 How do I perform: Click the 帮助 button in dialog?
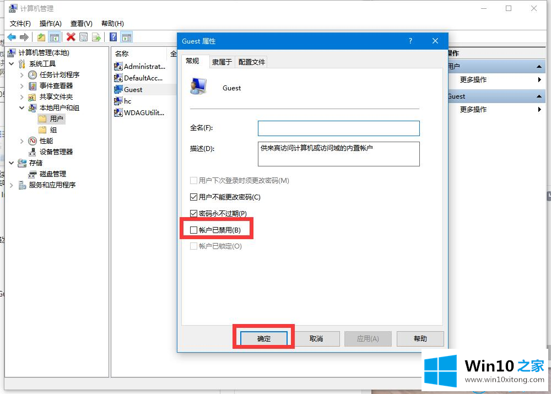(x=420, y=338)
